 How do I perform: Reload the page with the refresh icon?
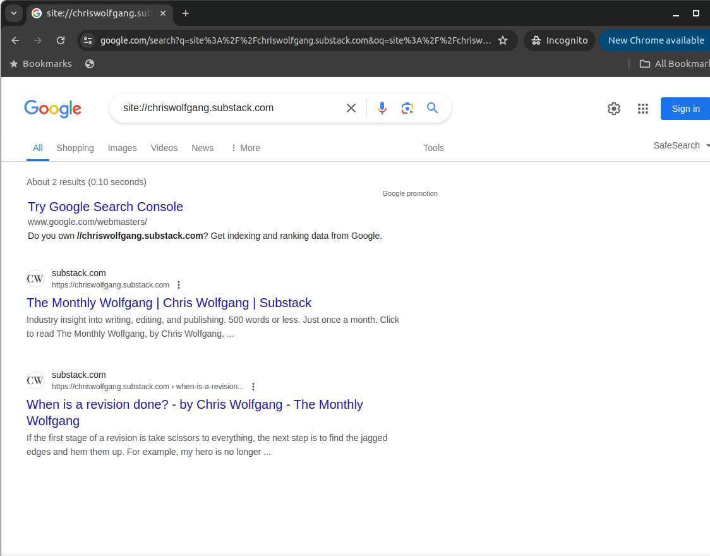pos(61,40)
